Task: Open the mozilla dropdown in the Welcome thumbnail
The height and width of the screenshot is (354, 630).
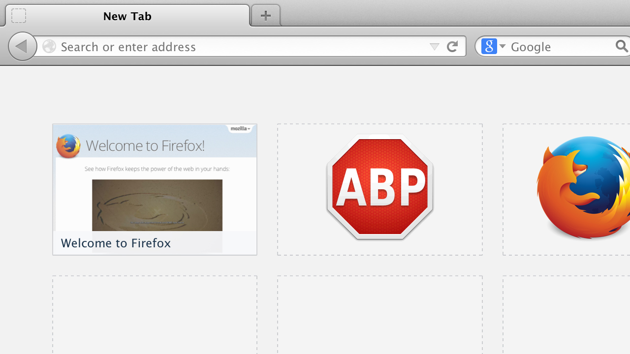Action: 240,128
